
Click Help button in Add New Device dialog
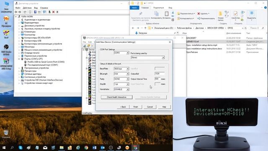click(x=164, y=107)
